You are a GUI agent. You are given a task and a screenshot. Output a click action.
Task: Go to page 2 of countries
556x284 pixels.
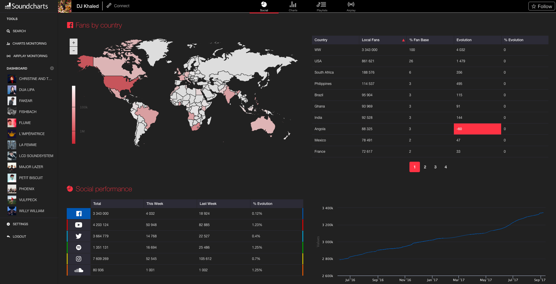click(x=425, y=167)
